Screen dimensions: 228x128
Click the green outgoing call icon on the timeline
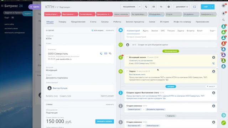pos(120,58)
